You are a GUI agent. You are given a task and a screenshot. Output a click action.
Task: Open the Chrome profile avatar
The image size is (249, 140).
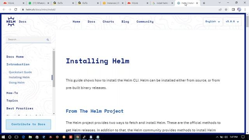pos(239,9)
